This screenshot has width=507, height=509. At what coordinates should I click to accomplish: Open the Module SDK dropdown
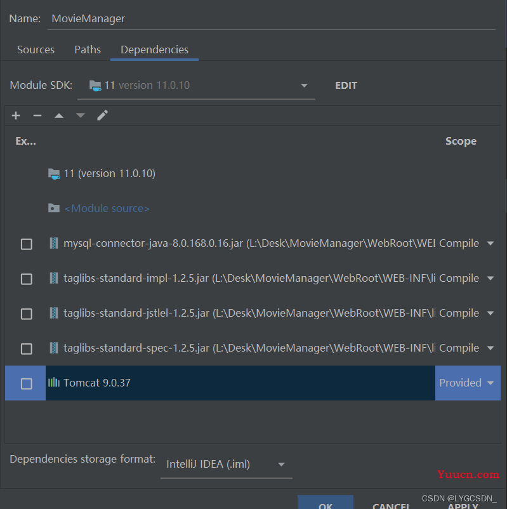click(304, 86)
